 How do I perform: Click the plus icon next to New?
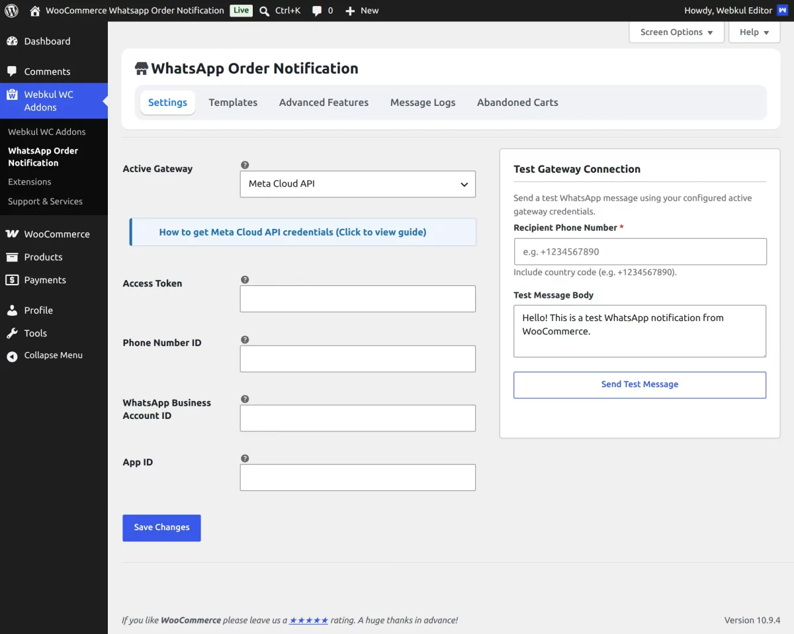coord(351,11)
